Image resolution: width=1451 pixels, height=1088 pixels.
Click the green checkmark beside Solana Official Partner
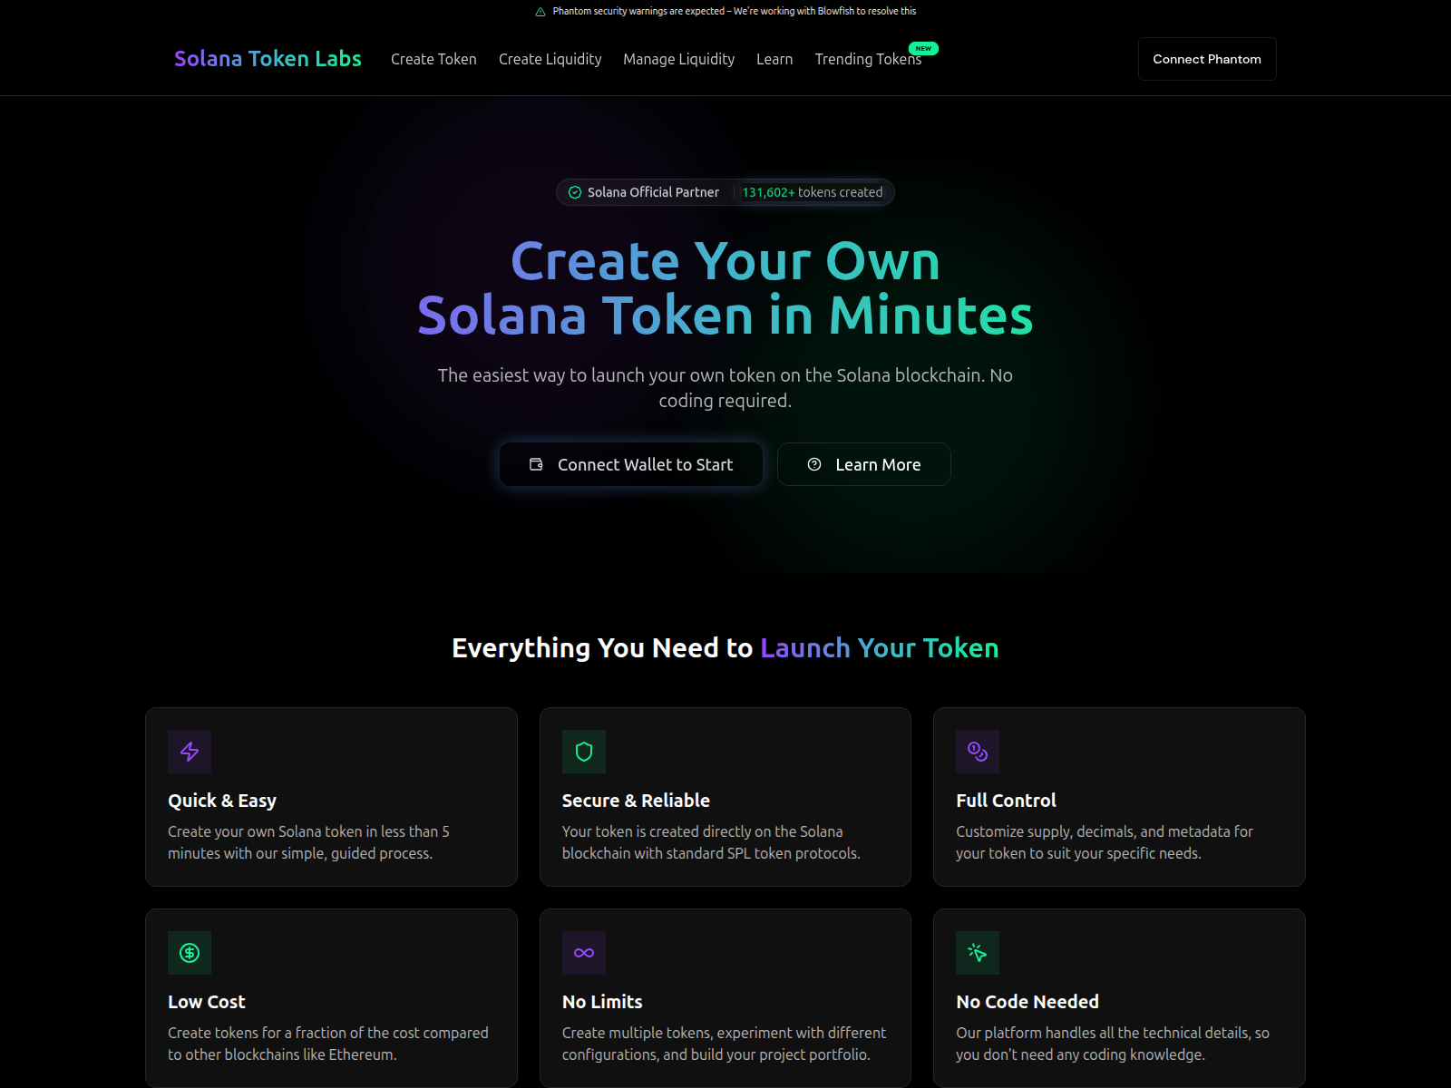point(575,192)
